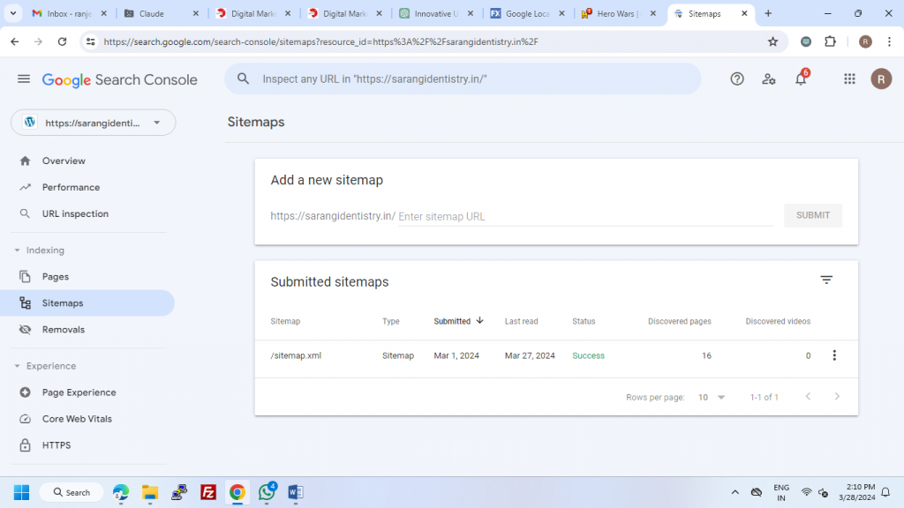Sort by the Submitted column
Viewport: 904px width, 508px height.
pyautogui.click(x=458, y=321)
